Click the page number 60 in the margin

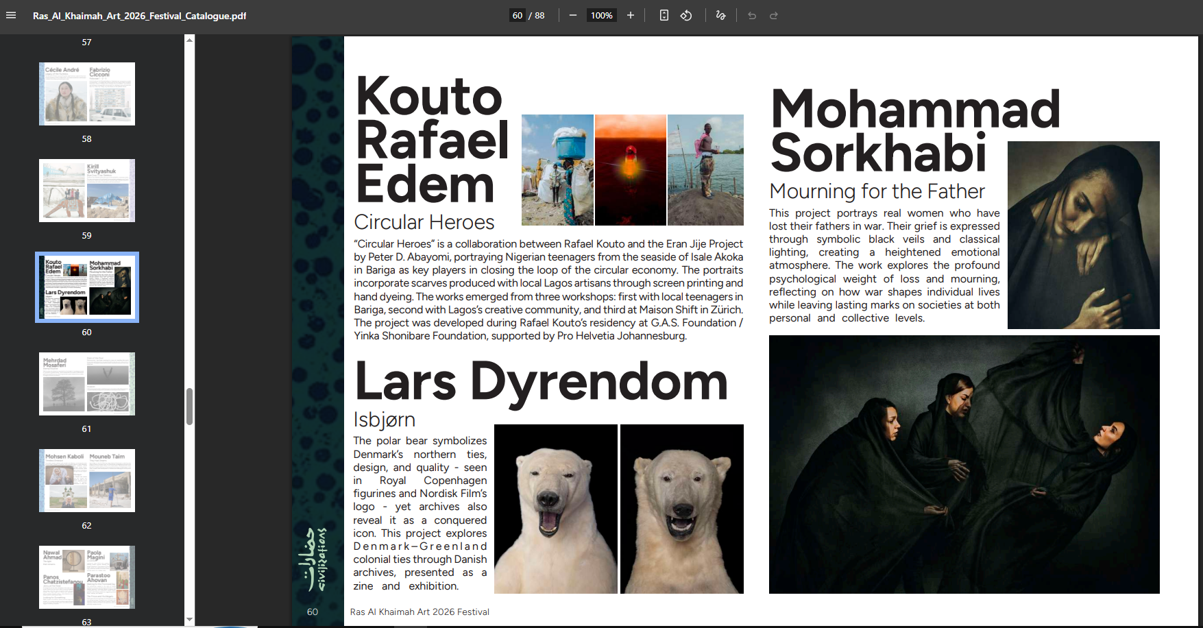(x=313, y=612)
